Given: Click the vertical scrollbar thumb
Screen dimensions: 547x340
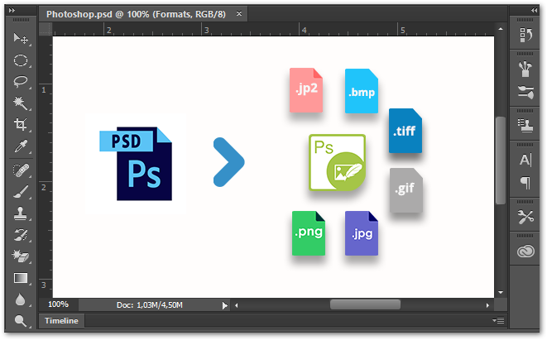Looking at the screenshot, I should click(x=501, y=160).
